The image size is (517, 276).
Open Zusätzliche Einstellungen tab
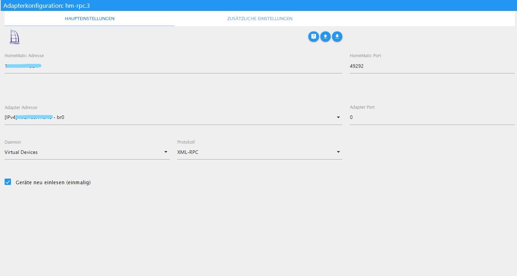[260, 18]
